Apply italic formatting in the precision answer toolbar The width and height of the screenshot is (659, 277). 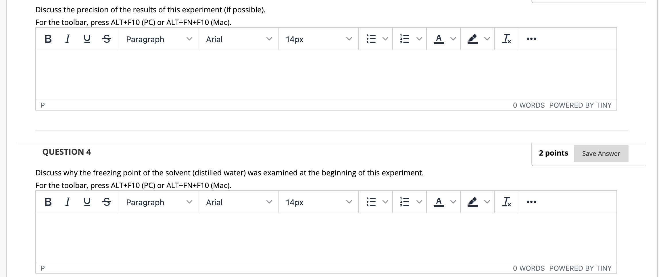(67, 39)
